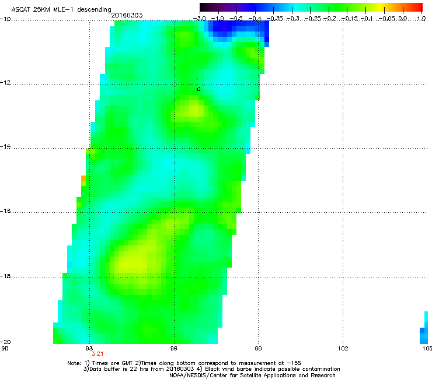Image resolution: width=432 pixels, height=379 pixels.
Task: Click the red 3:21 pass time
Action: 97,354
